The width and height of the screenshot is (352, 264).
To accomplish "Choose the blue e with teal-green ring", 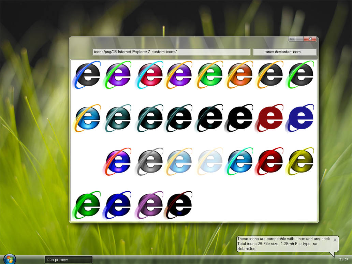I will pos(240,162).
